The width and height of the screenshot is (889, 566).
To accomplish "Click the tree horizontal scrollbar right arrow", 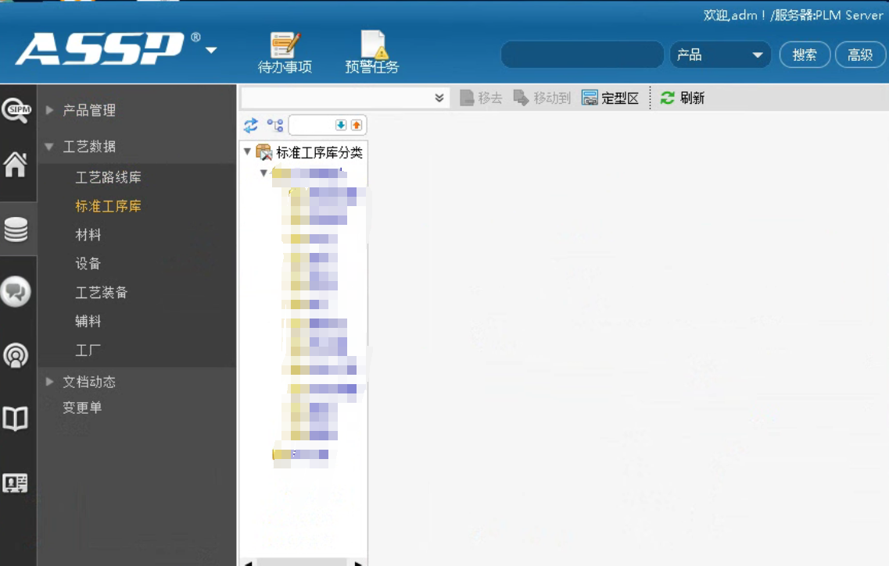I will click(358, 563).
